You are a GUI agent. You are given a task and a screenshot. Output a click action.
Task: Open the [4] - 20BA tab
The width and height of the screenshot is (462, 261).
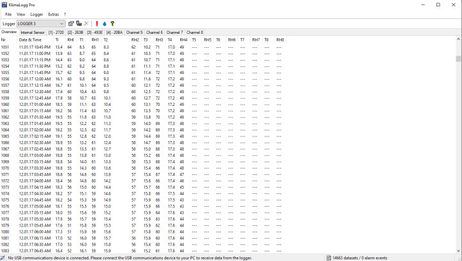point(114,32)
